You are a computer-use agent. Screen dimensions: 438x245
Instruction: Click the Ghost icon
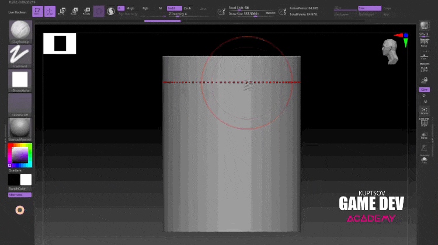(424, 148)
